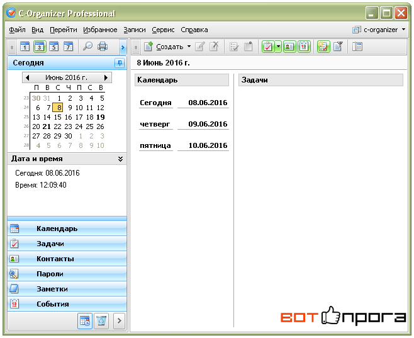
Task: Open the recycle bin icon
Action: (101, 321)
